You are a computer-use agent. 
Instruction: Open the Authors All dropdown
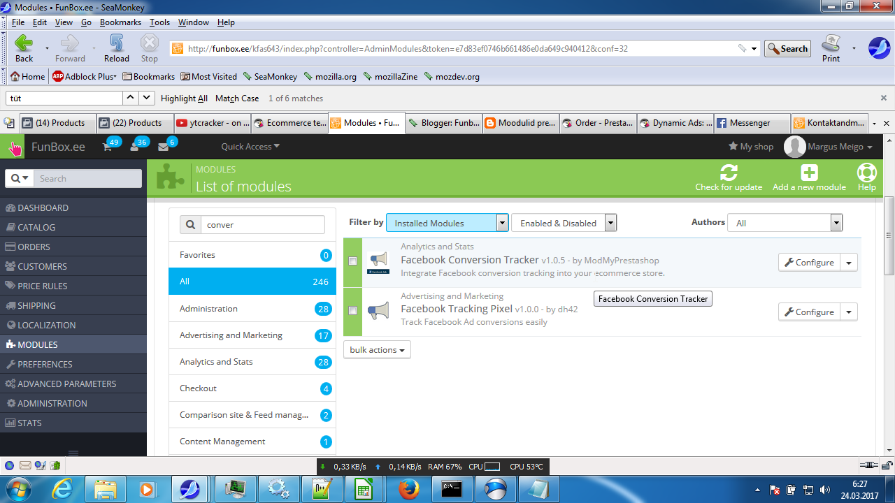coord(785,223)
